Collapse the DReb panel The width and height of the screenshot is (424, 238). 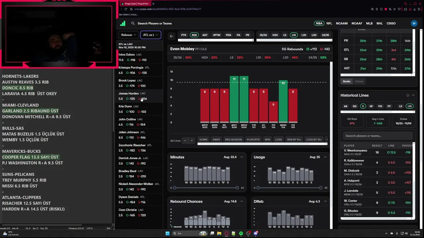pyautogui.click(x=325, y=201)
